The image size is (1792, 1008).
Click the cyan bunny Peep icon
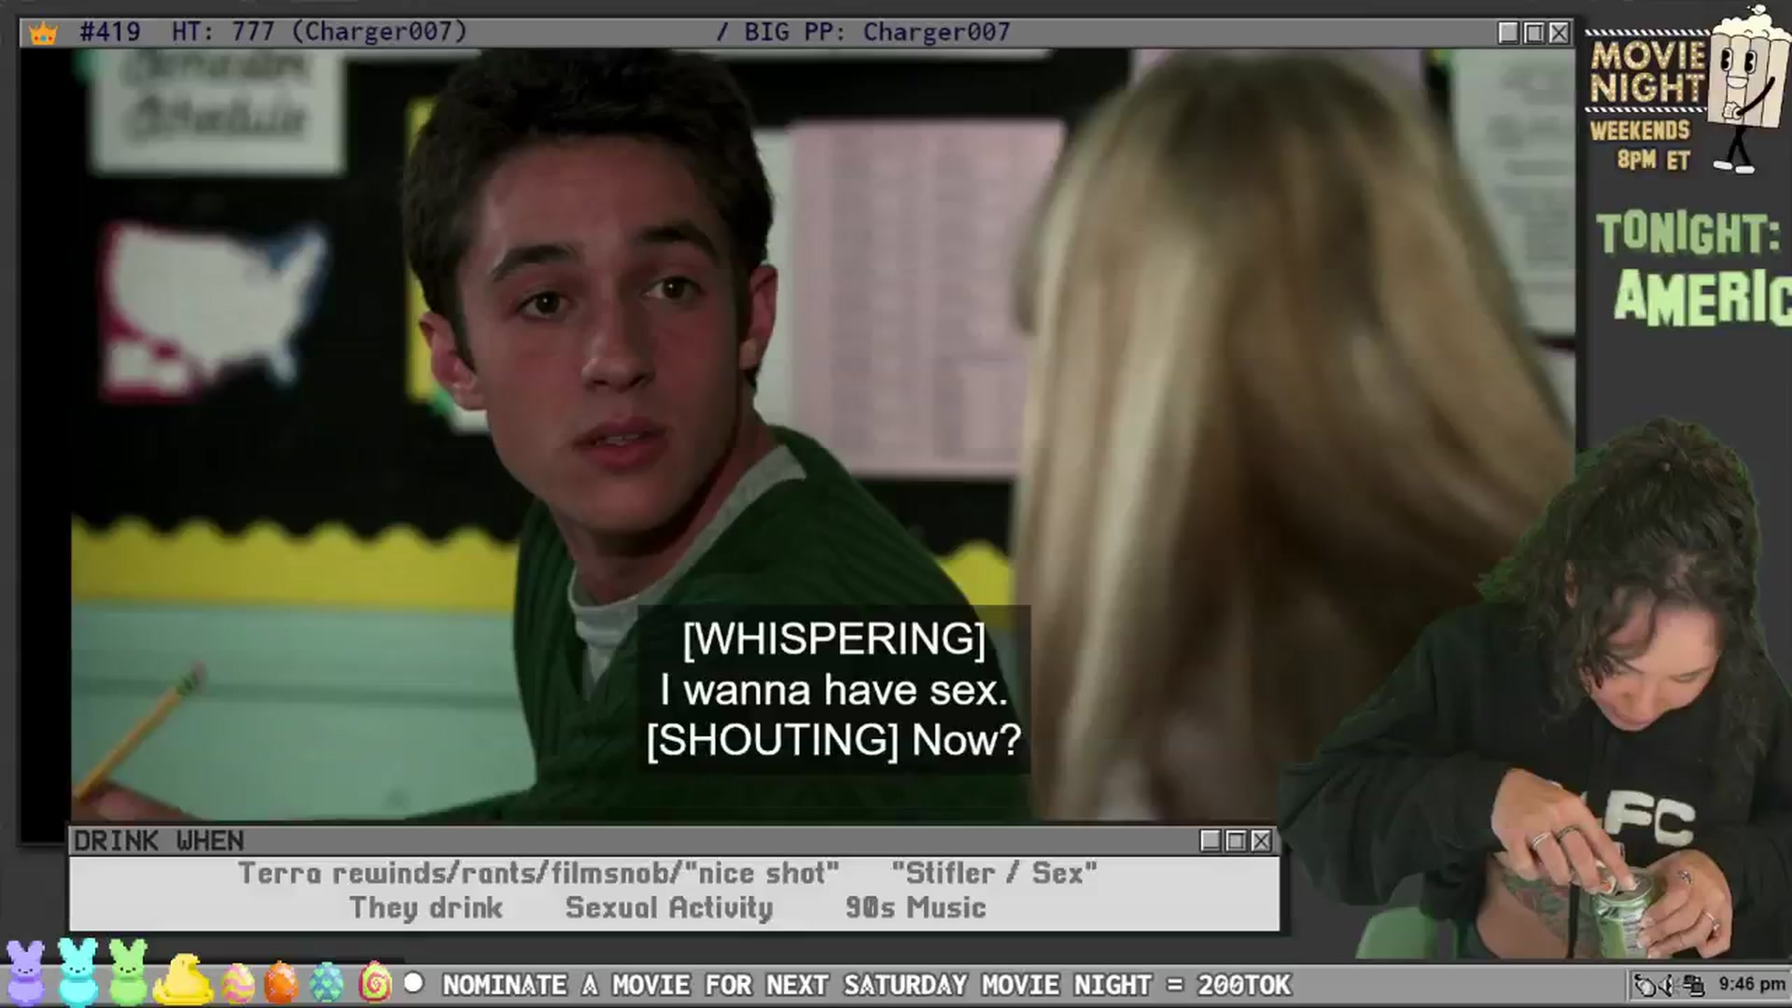tap(78, 971)
